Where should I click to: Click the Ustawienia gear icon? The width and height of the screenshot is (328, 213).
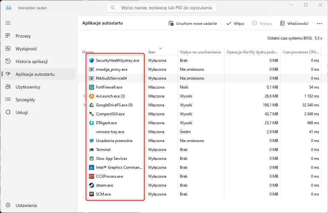click(x=8, y=205)
